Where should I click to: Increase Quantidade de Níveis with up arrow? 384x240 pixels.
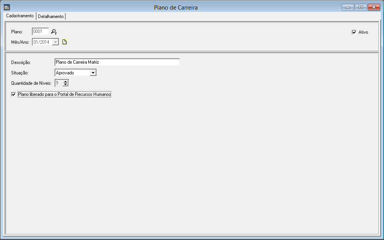(x=65, y=81)
